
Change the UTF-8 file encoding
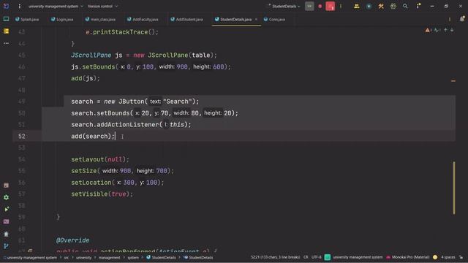(317, 257)
